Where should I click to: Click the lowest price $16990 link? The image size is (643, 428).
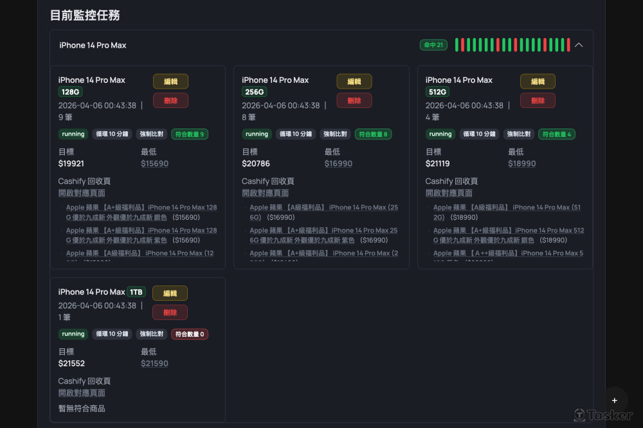338,164
